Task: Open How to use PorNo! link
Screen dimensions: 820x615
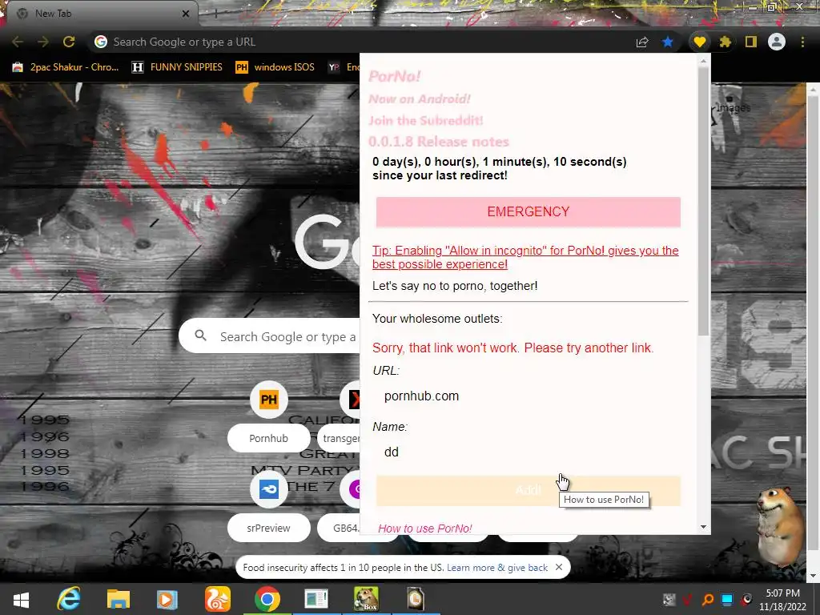Action: [x=425, y=529]
